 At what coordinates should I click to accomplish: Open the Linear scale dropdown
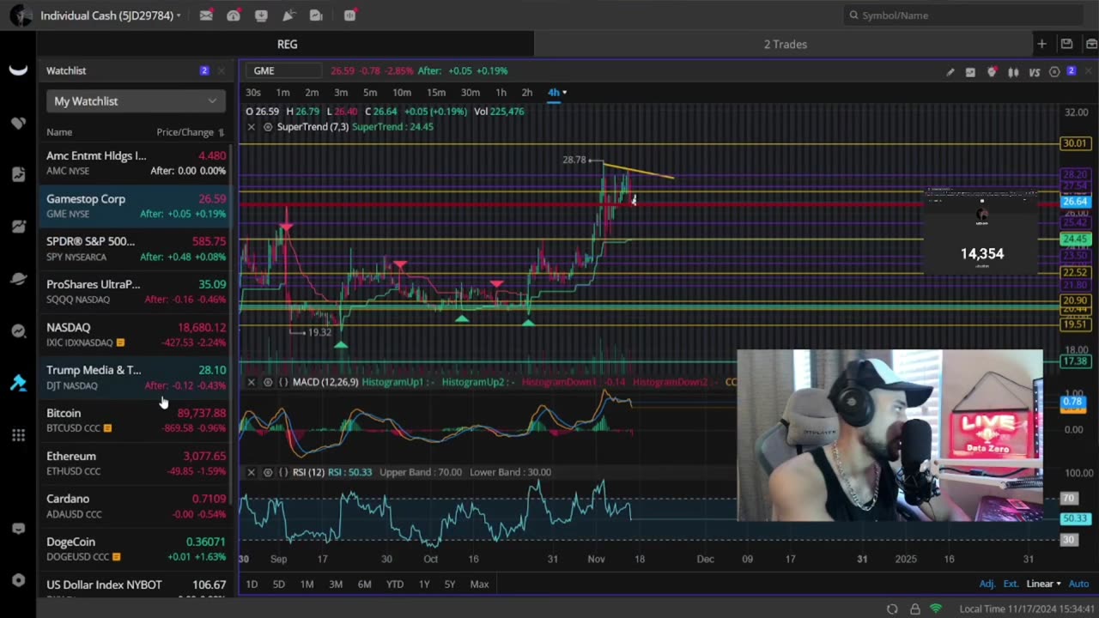[1043, 584]
